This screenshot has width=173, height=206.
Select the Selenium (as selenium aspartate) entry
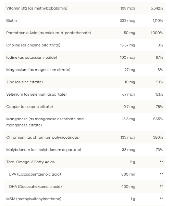36,94
